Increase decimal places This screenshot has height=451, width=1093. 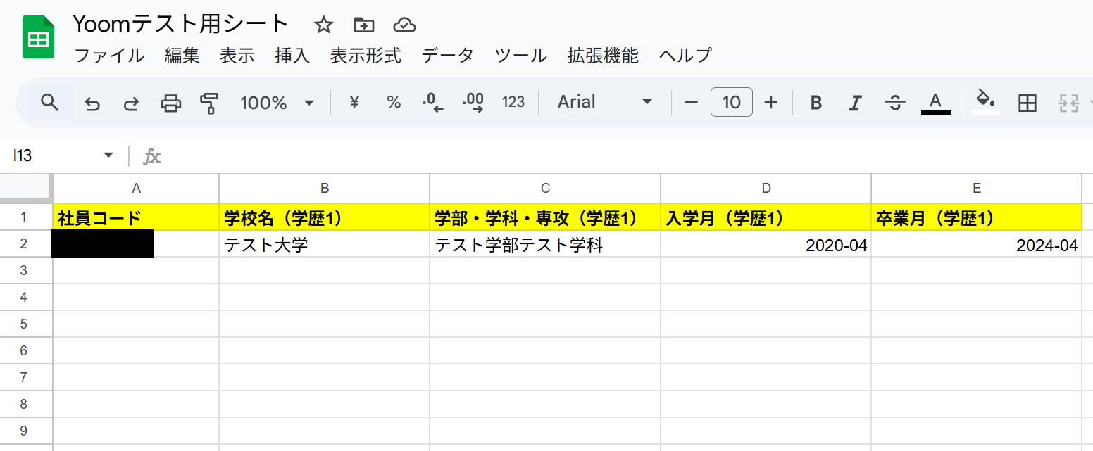click(473, 103)
